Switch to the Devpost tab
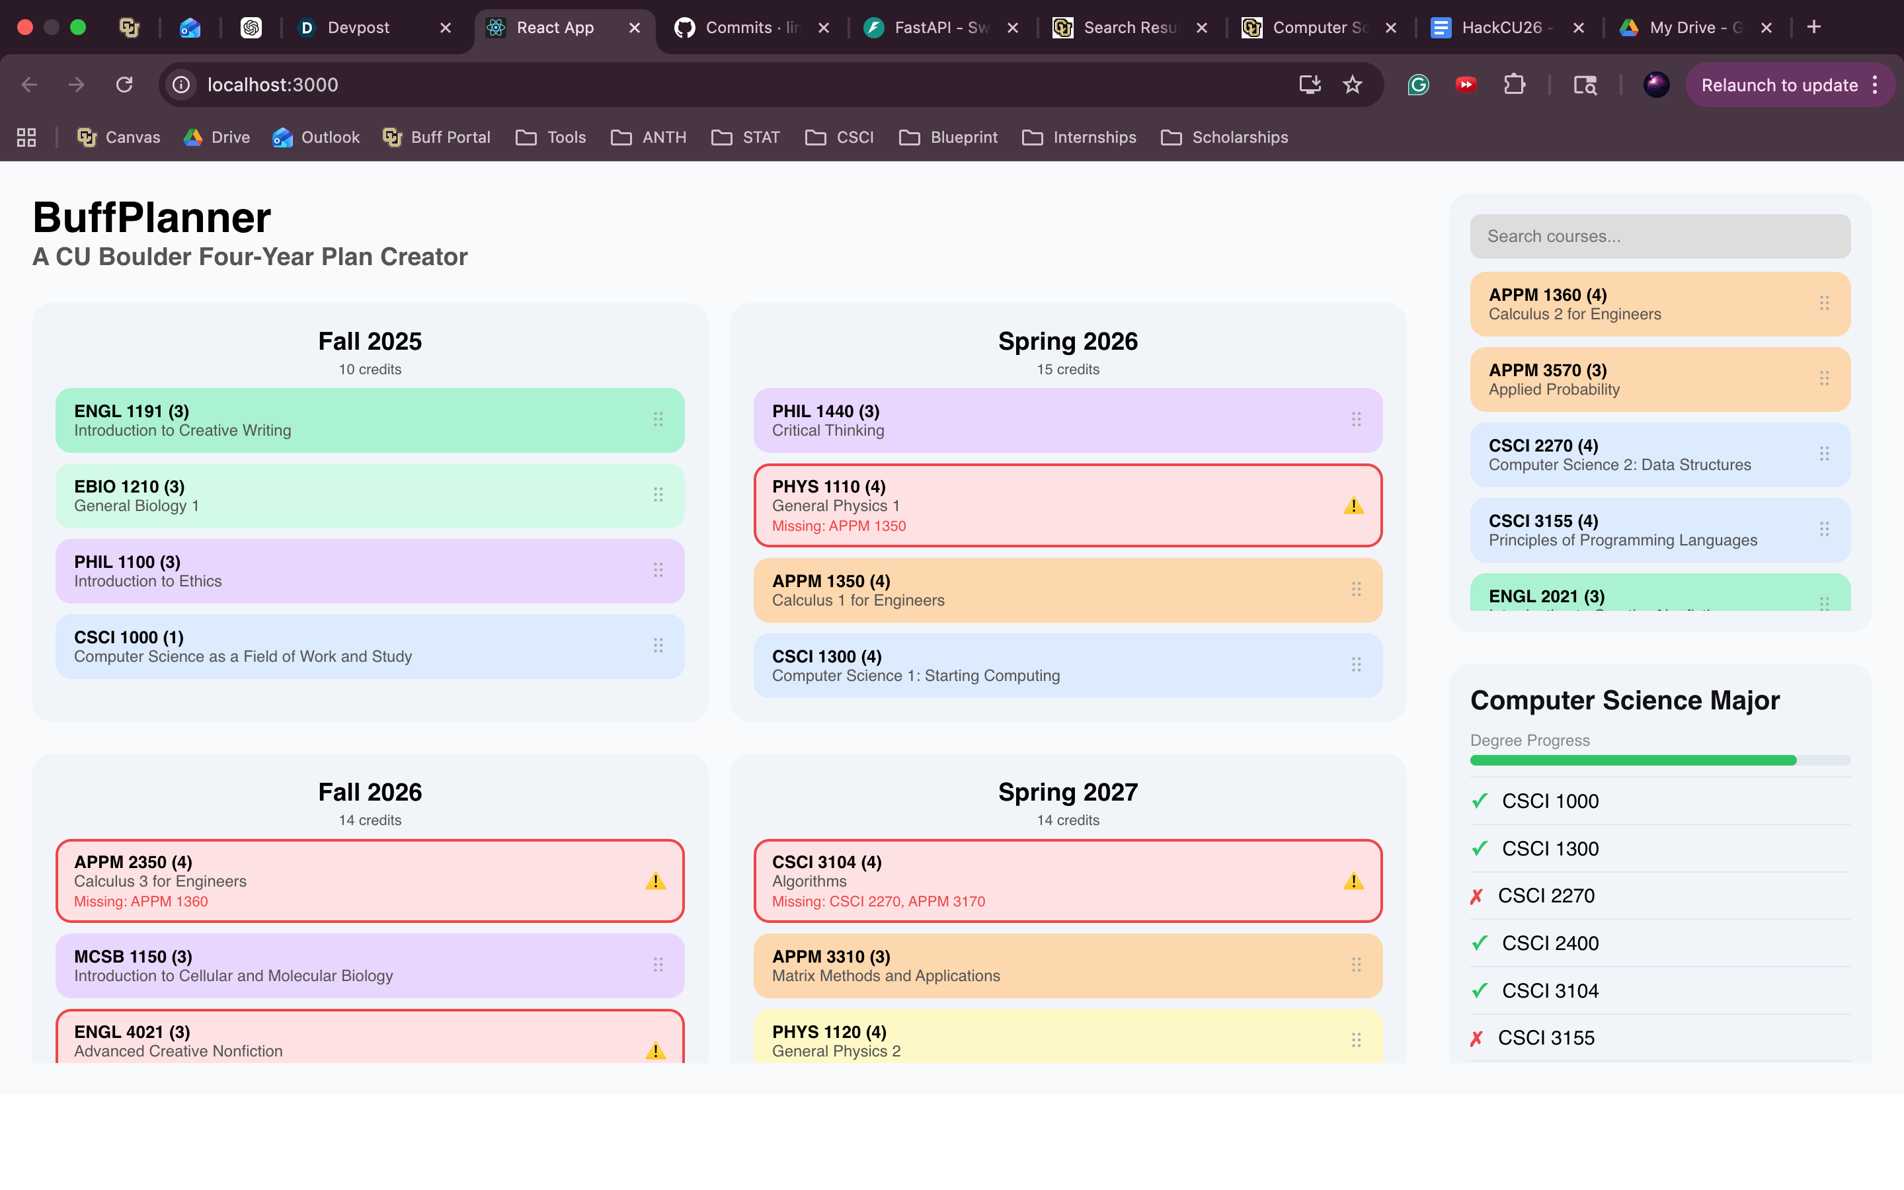This screenshot has width=1904, height=1190. point(358,28)
